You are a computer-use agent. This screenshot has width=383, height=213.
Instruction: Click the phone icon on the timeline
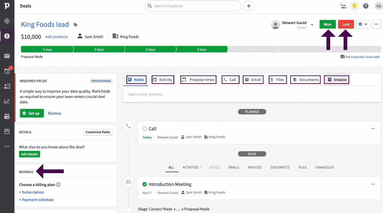tap(128, 126)
